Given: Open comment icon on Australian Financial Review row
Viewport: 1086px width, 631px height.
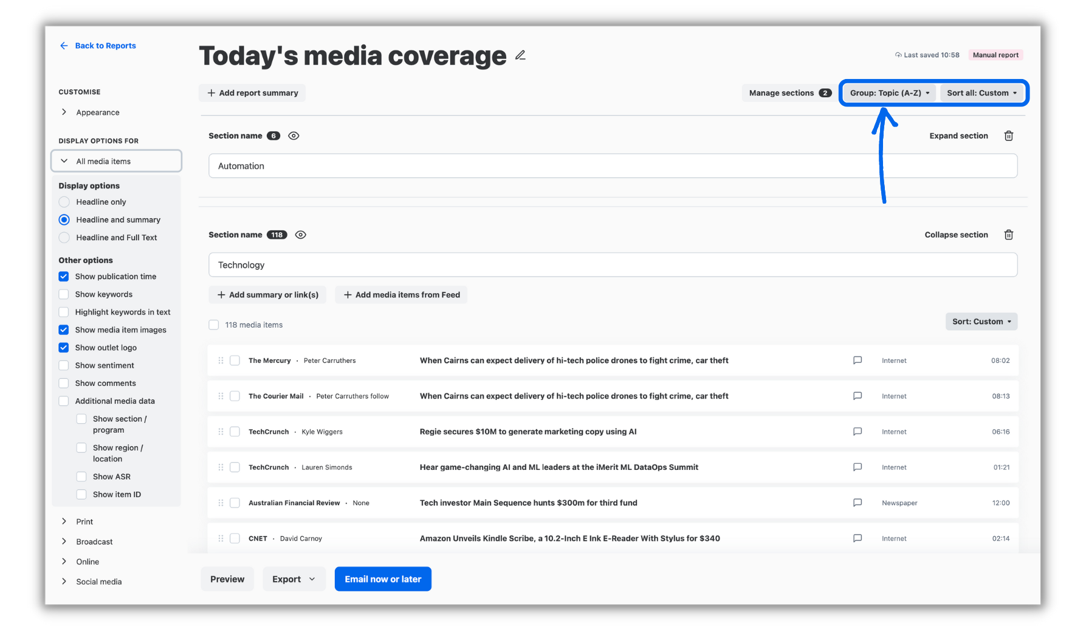Looking at the screenshot, I should tap(857, 503).
